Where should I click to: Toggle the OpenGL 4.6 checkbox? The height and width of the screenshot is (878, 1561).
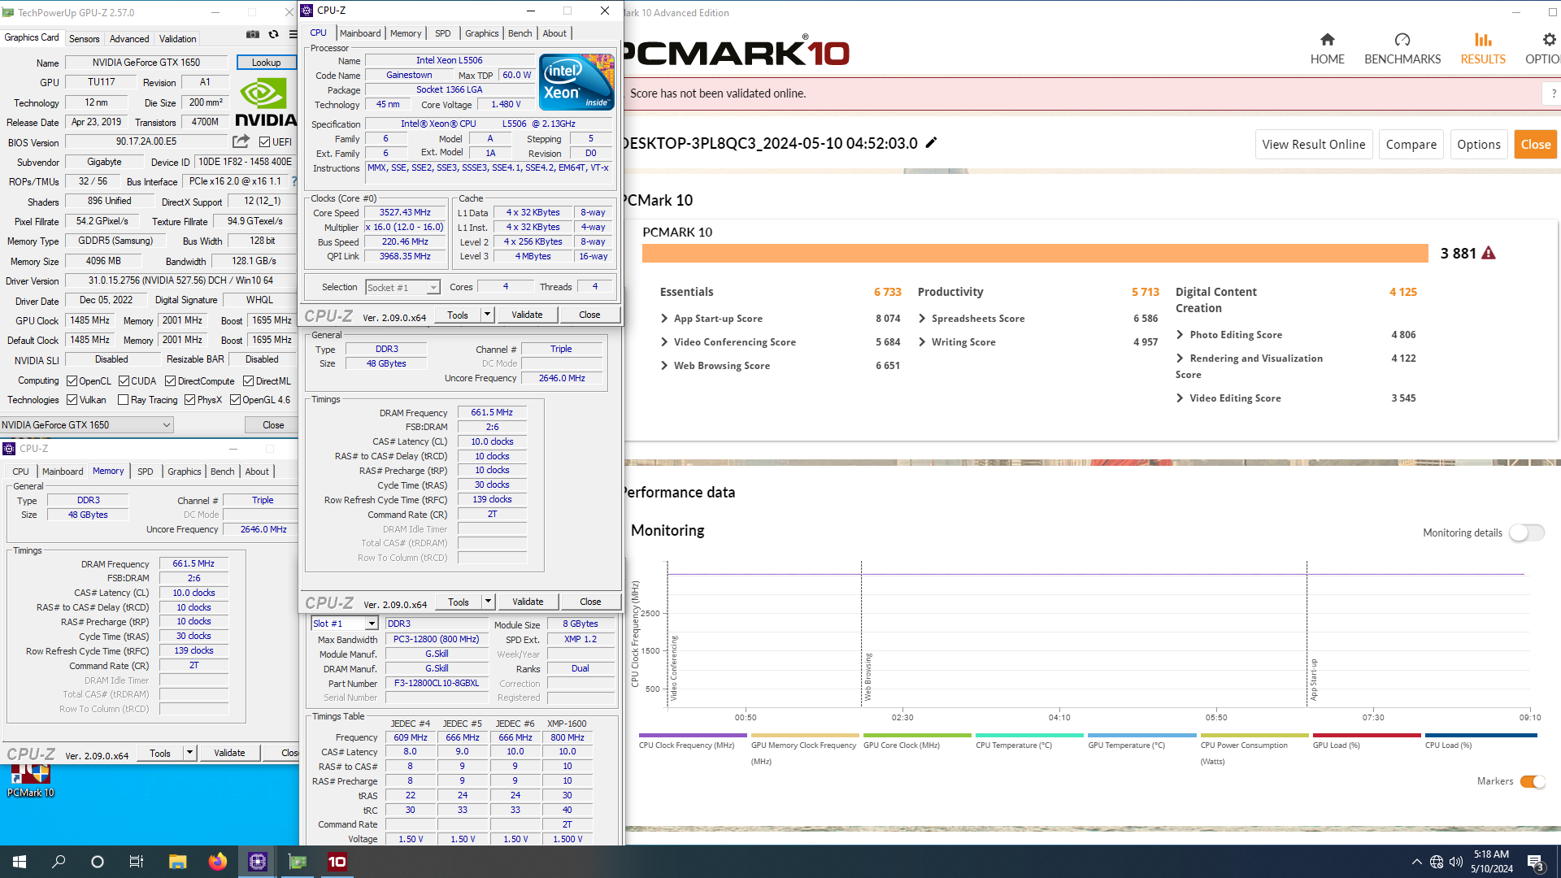click(235, 399)
